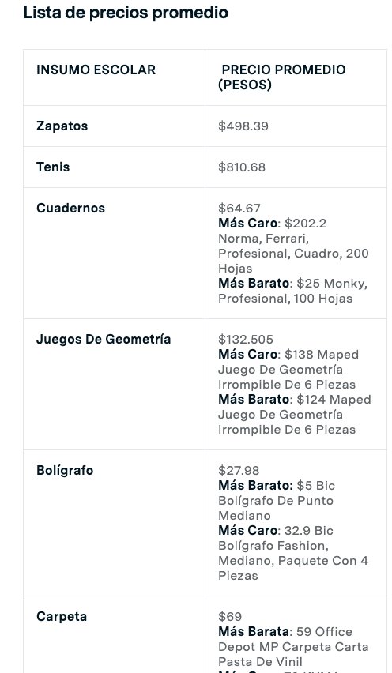Select the 'Carpeta' row label
This screenshot has height=673, width=392.
[x=62, y=616]
